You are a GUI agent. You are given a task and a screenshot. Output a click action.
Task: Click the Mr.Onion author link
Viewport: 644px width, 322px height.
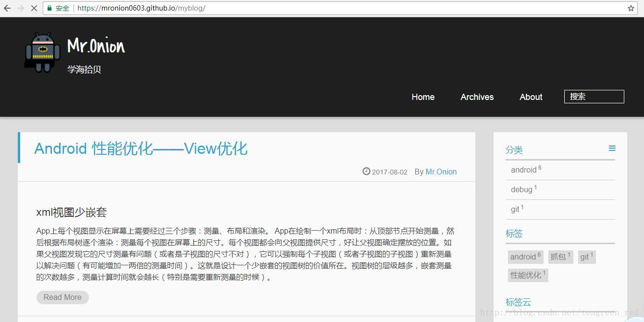[441, 172]
